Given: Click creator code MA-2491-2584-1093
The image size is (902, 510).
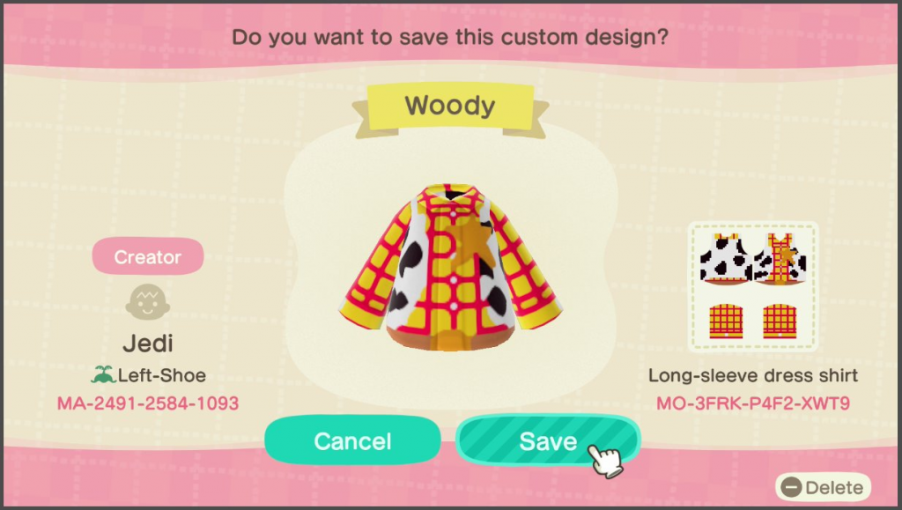Looking at the screenshot, I should (x=148, y=403).
